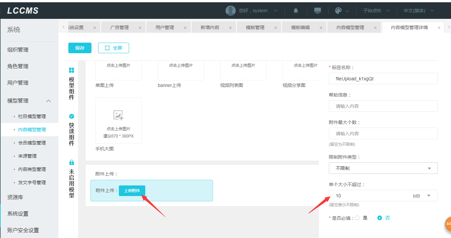Select 否 for 是否必填
Screen dimensions: 451x238
pyautogui.click(x=380, y=218)
